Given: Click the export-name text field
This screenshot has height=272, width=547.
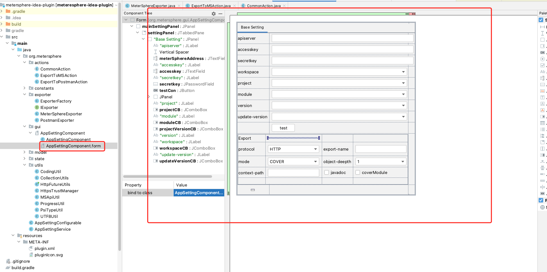Looking at the screenshot, I should (x=381, y=149).
